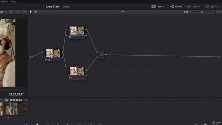222x125 pixels.
Task: Click the enhanced viewer expand icon
Action: coord(18,12)
